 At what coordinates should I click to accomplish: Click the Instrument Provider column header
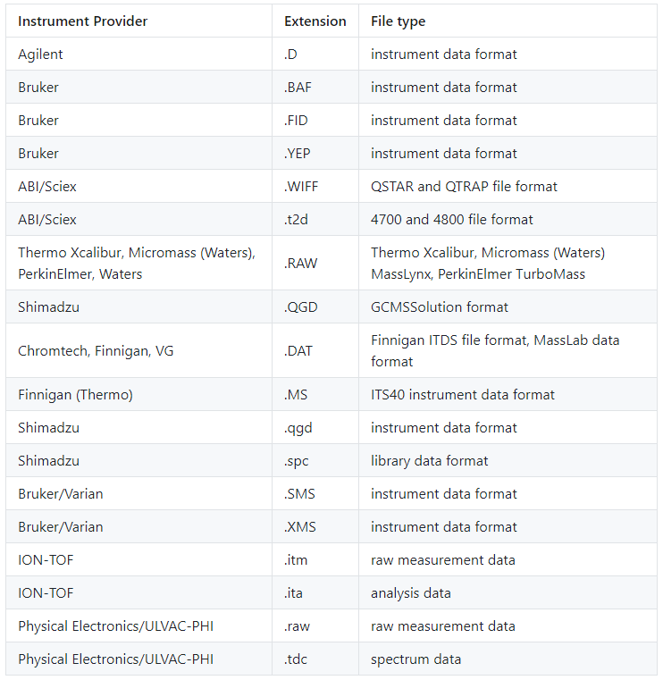[83, 21]
